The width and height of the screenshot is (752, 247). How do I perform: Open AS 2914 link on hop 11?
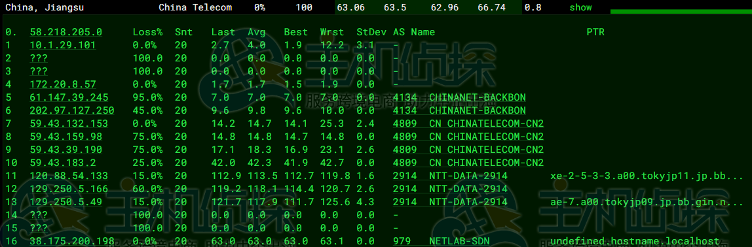click(x=450, y=176)
